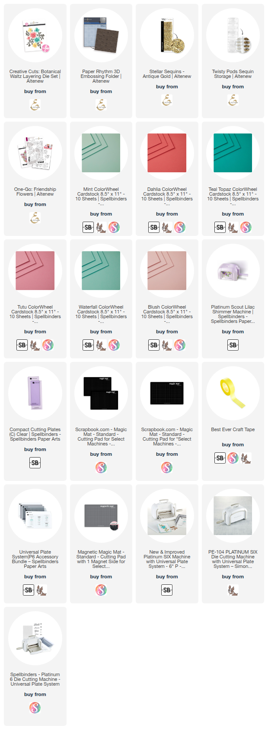This screenshot has width=268, height=735.
Task: Click Waterfall ColorWheel Cardstock thumbnail image
Action: click(x=101, y=271)
